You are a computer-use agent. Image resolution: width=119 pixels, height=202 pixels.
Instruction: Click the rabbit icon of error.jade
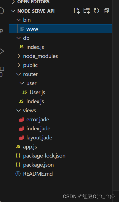[x=21, y=119]
